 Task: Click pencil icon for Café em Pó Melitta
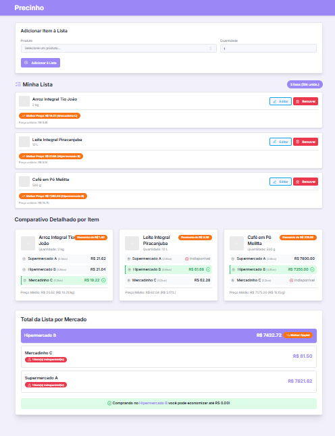pyautogui.click(x=275, y=182)
